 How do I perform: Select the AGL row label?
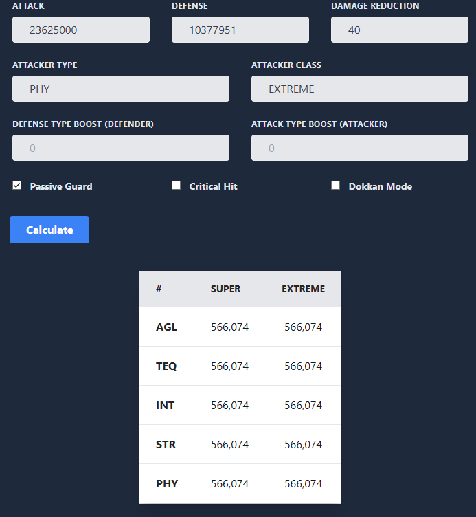pyautogui.click(x=166, y=327)
